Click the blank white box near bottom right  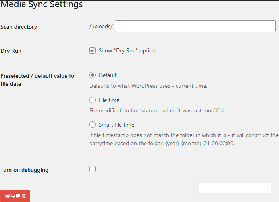(235, 188)
